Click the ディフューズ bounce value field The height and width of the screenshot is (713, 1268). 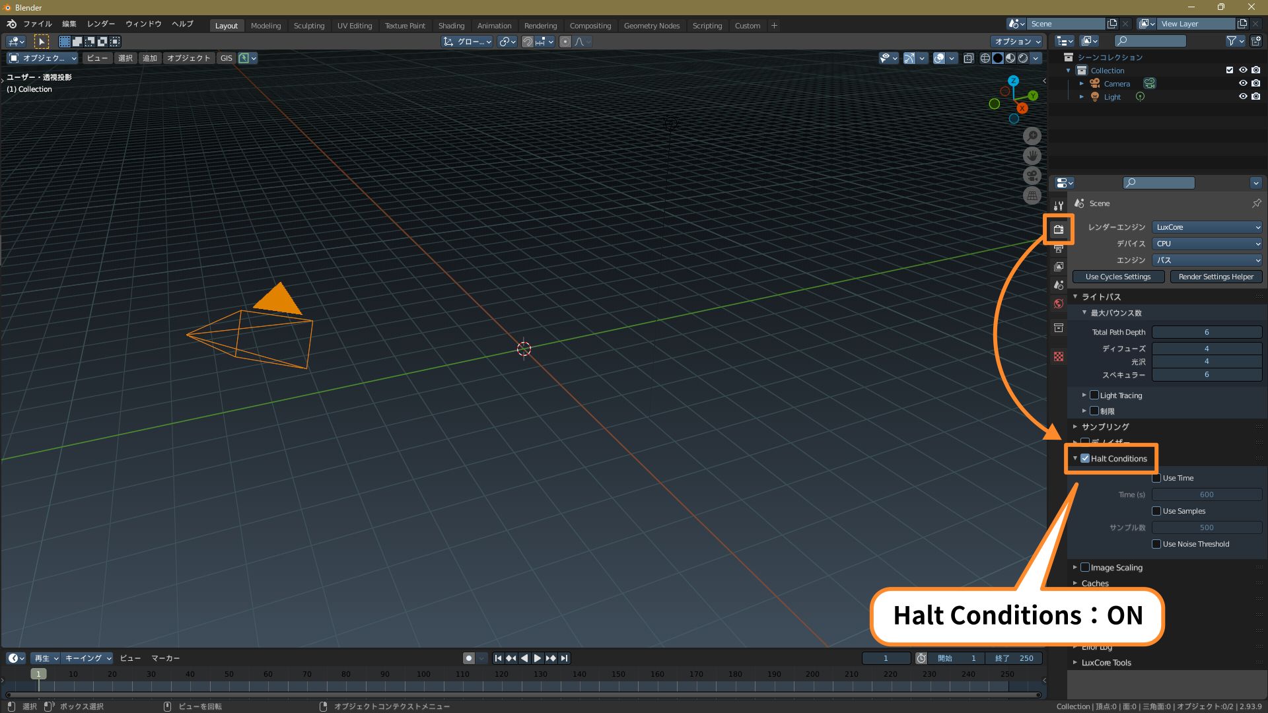[1207, 349]
